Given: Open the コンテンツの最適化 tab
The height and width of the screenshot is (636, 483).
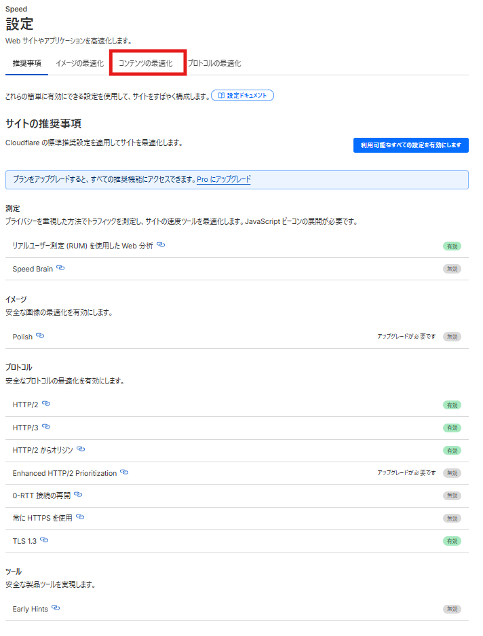Looking at the screenshot, I should (146, 63).
